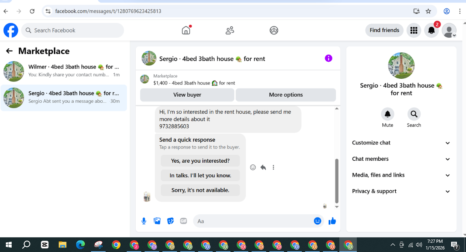The image size is (466, 252).
Task: Click the browser address bar URL
Action: tap(108, 11)
